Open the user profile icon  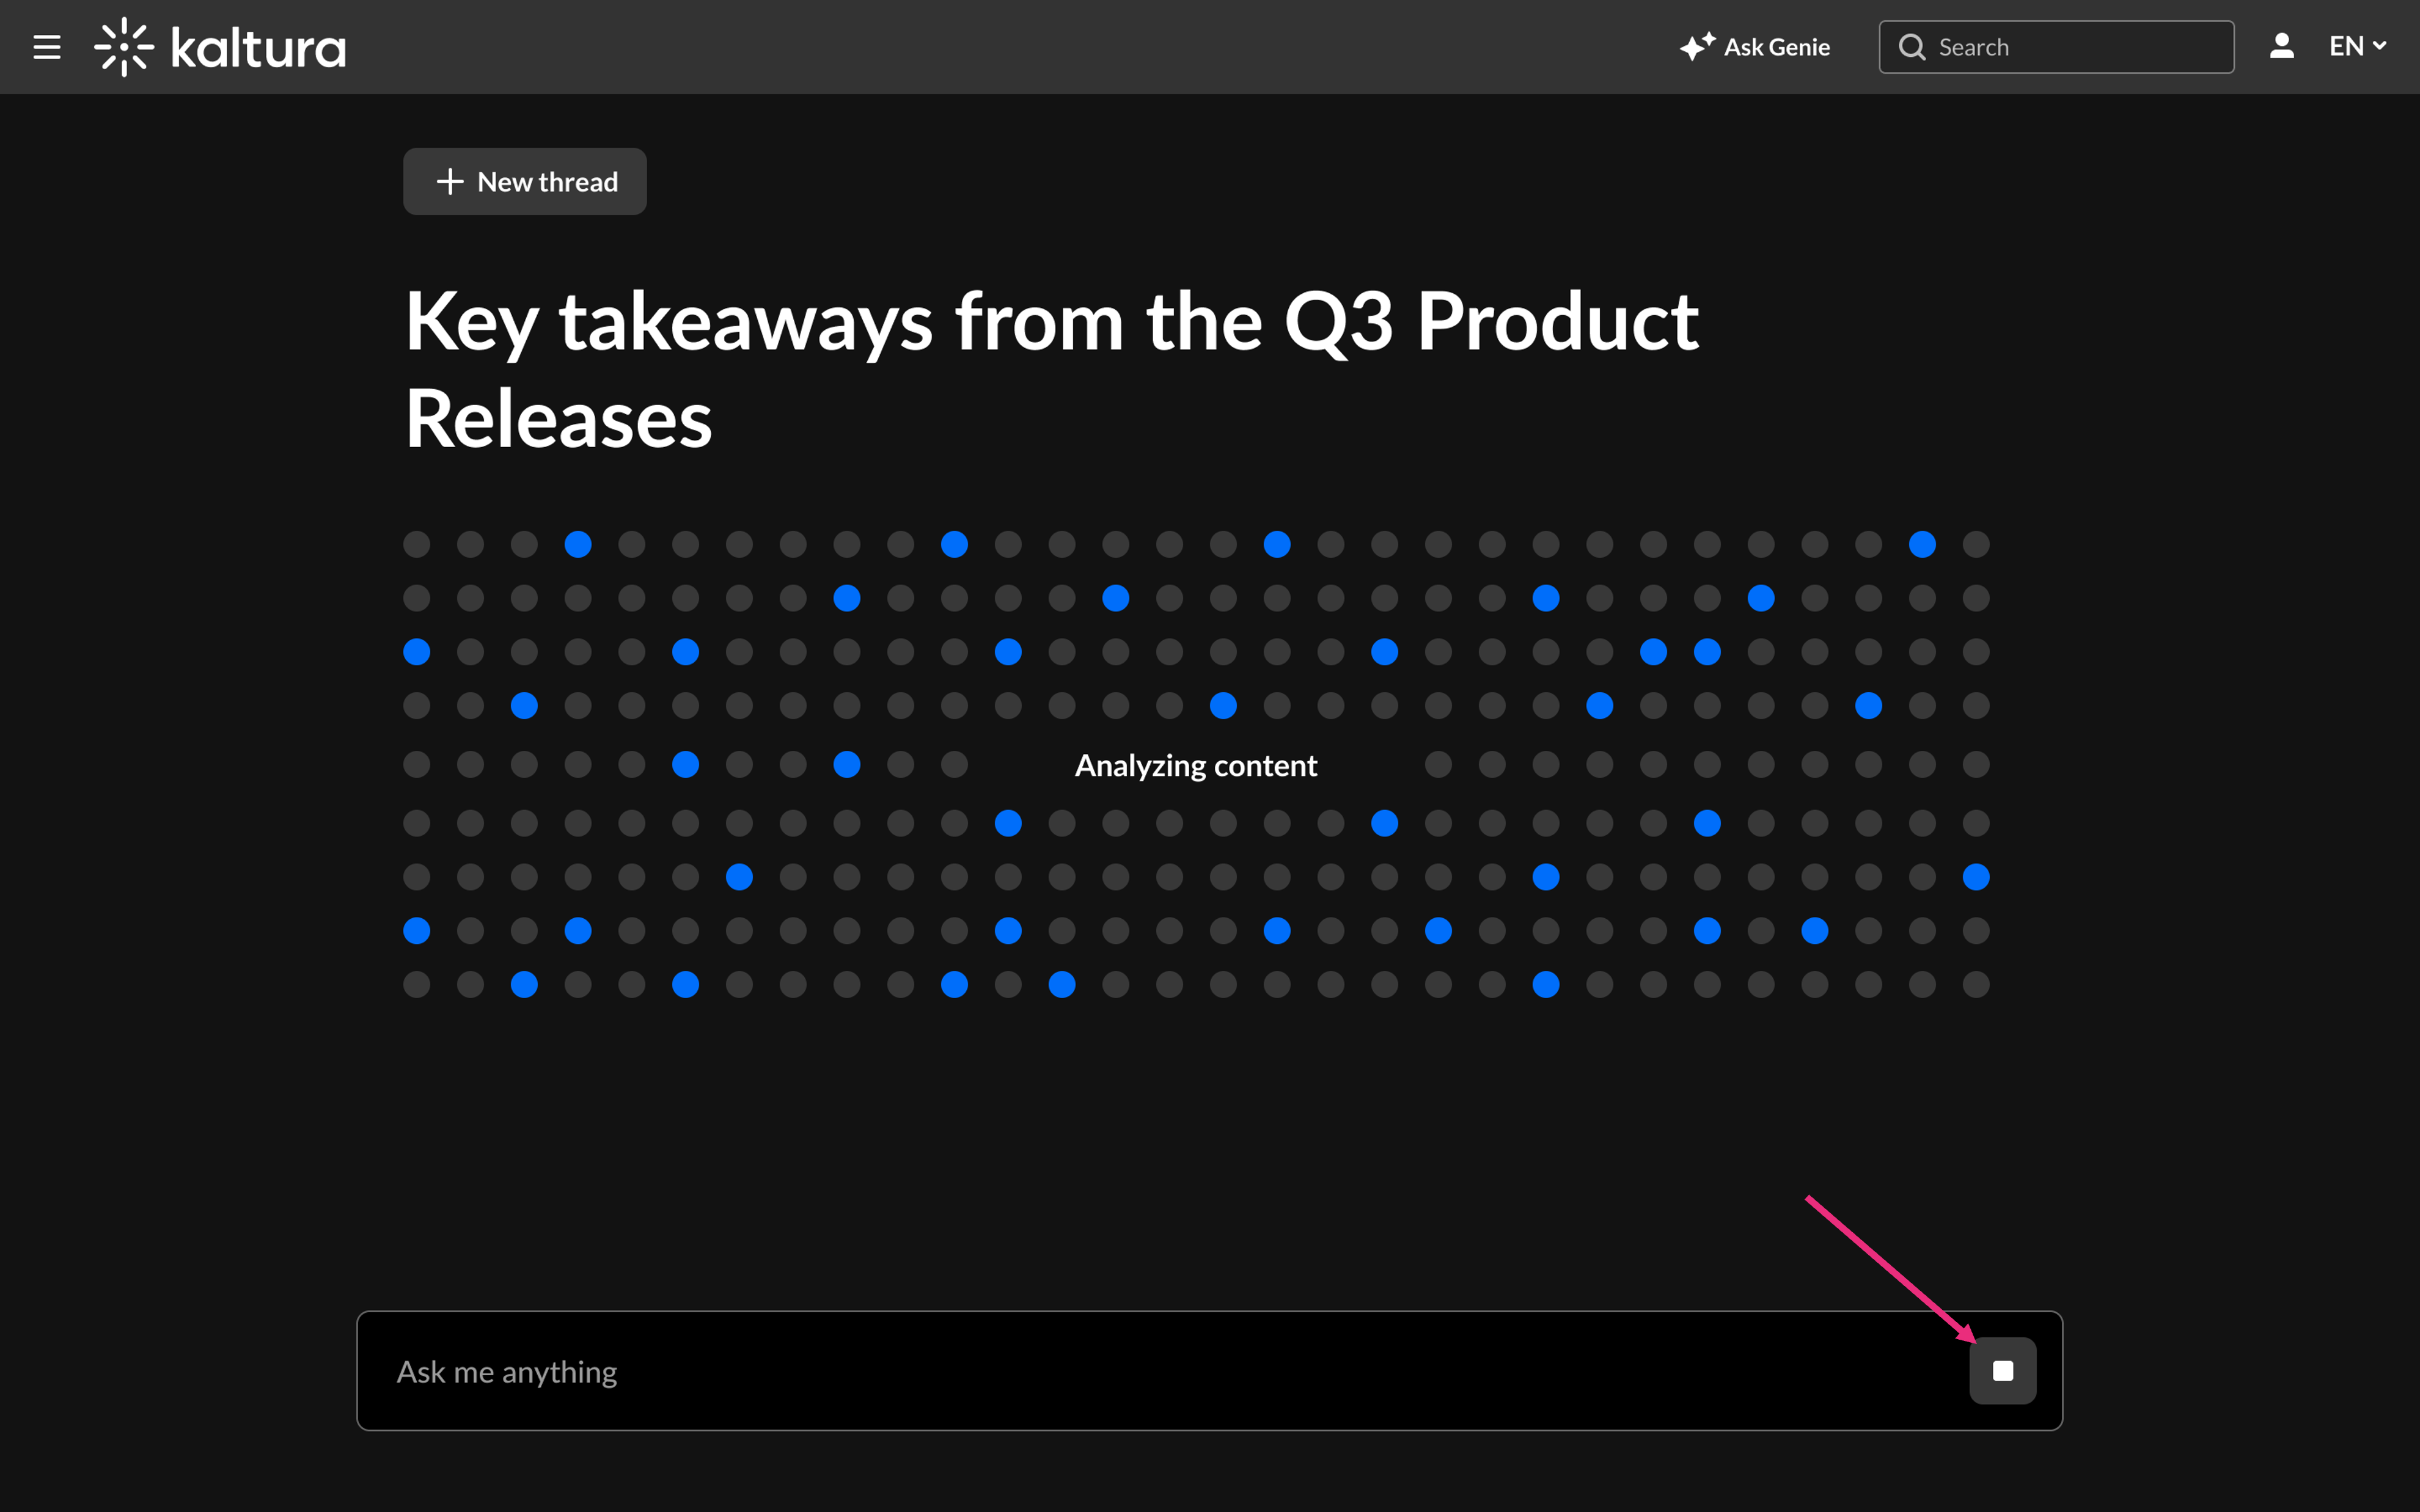[2281, 46]
